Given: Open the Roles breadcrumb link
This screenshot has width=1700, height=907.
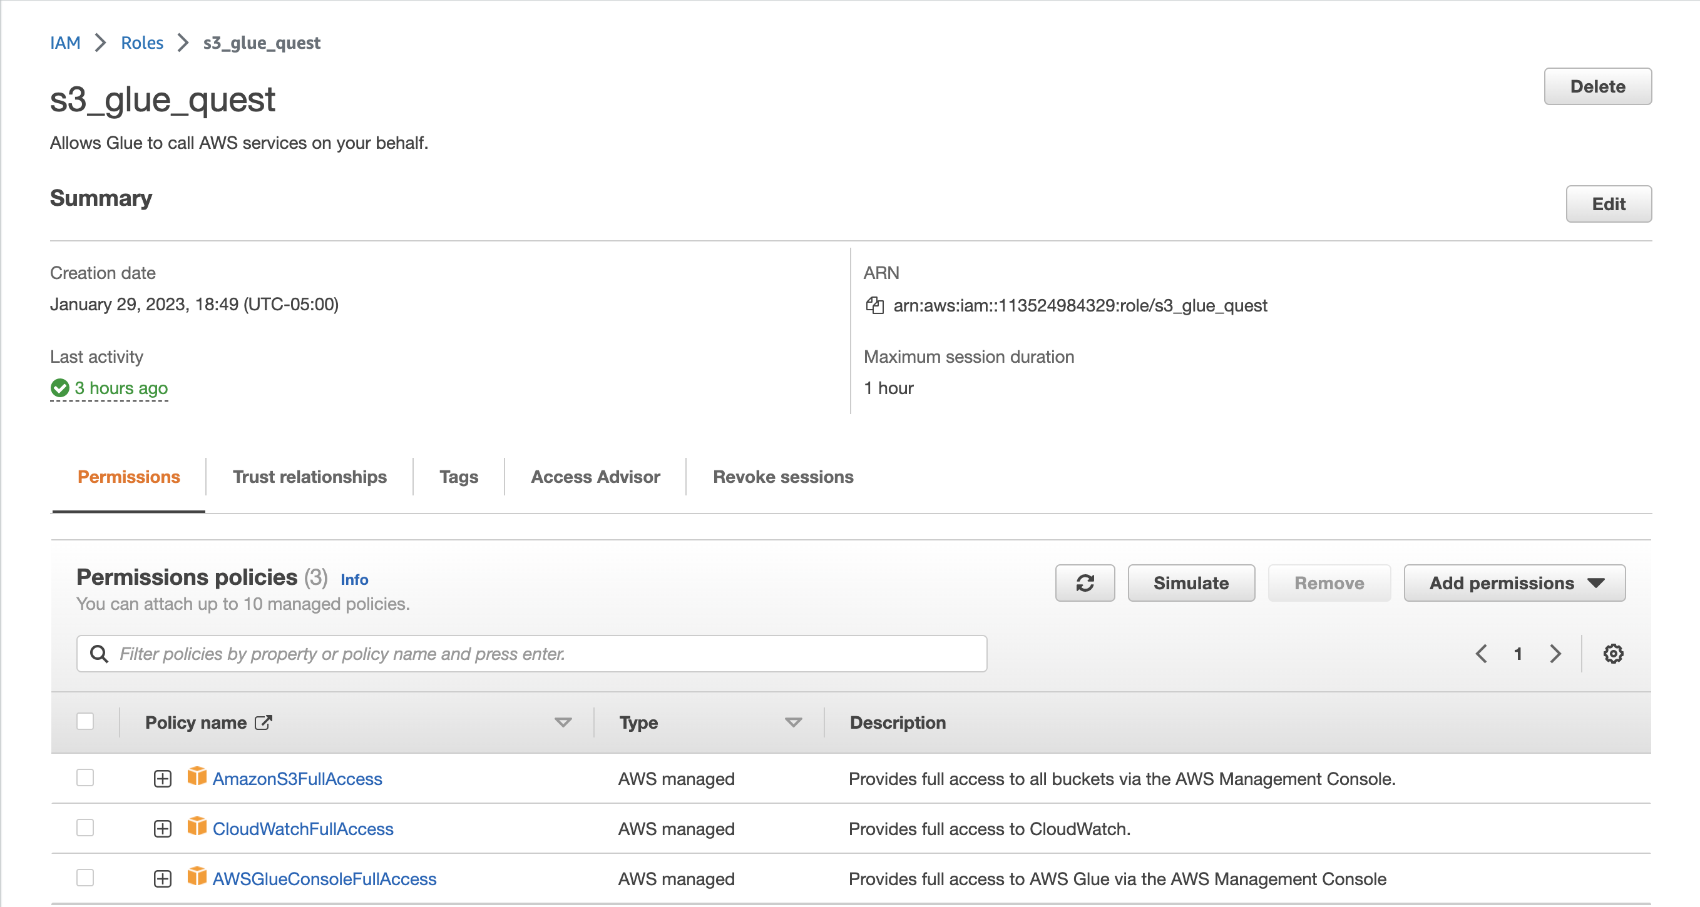Looking at the screenshot, I should click(142, 43).
